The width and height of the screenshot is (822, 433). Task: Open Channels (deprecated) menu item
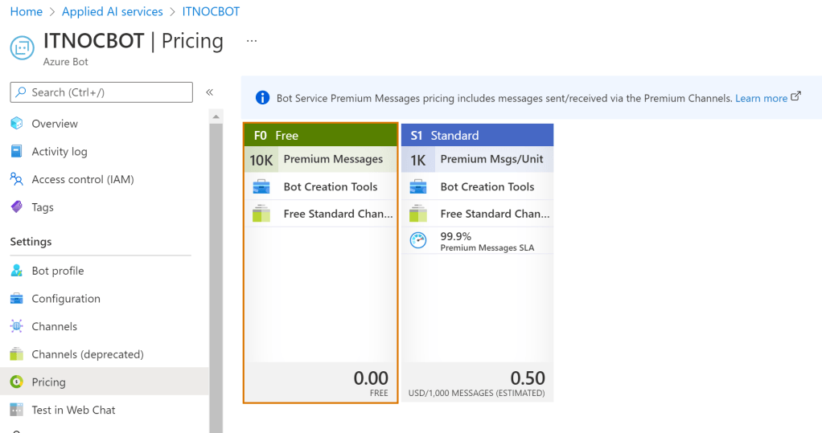[87, 354]
